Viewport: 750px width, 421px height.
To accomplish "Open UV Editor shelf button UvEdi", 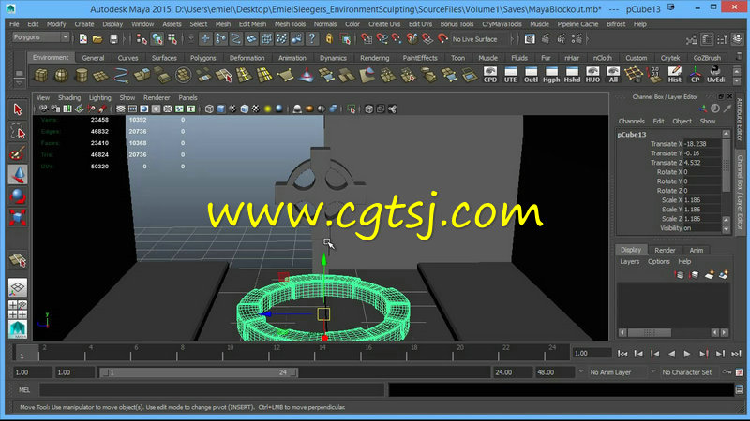I will tap(715, 75).
